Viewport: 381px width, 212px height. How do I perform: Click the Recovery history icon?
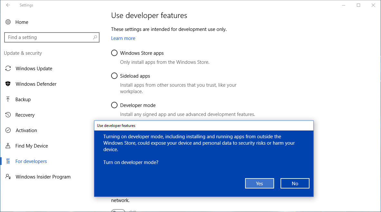8,115
